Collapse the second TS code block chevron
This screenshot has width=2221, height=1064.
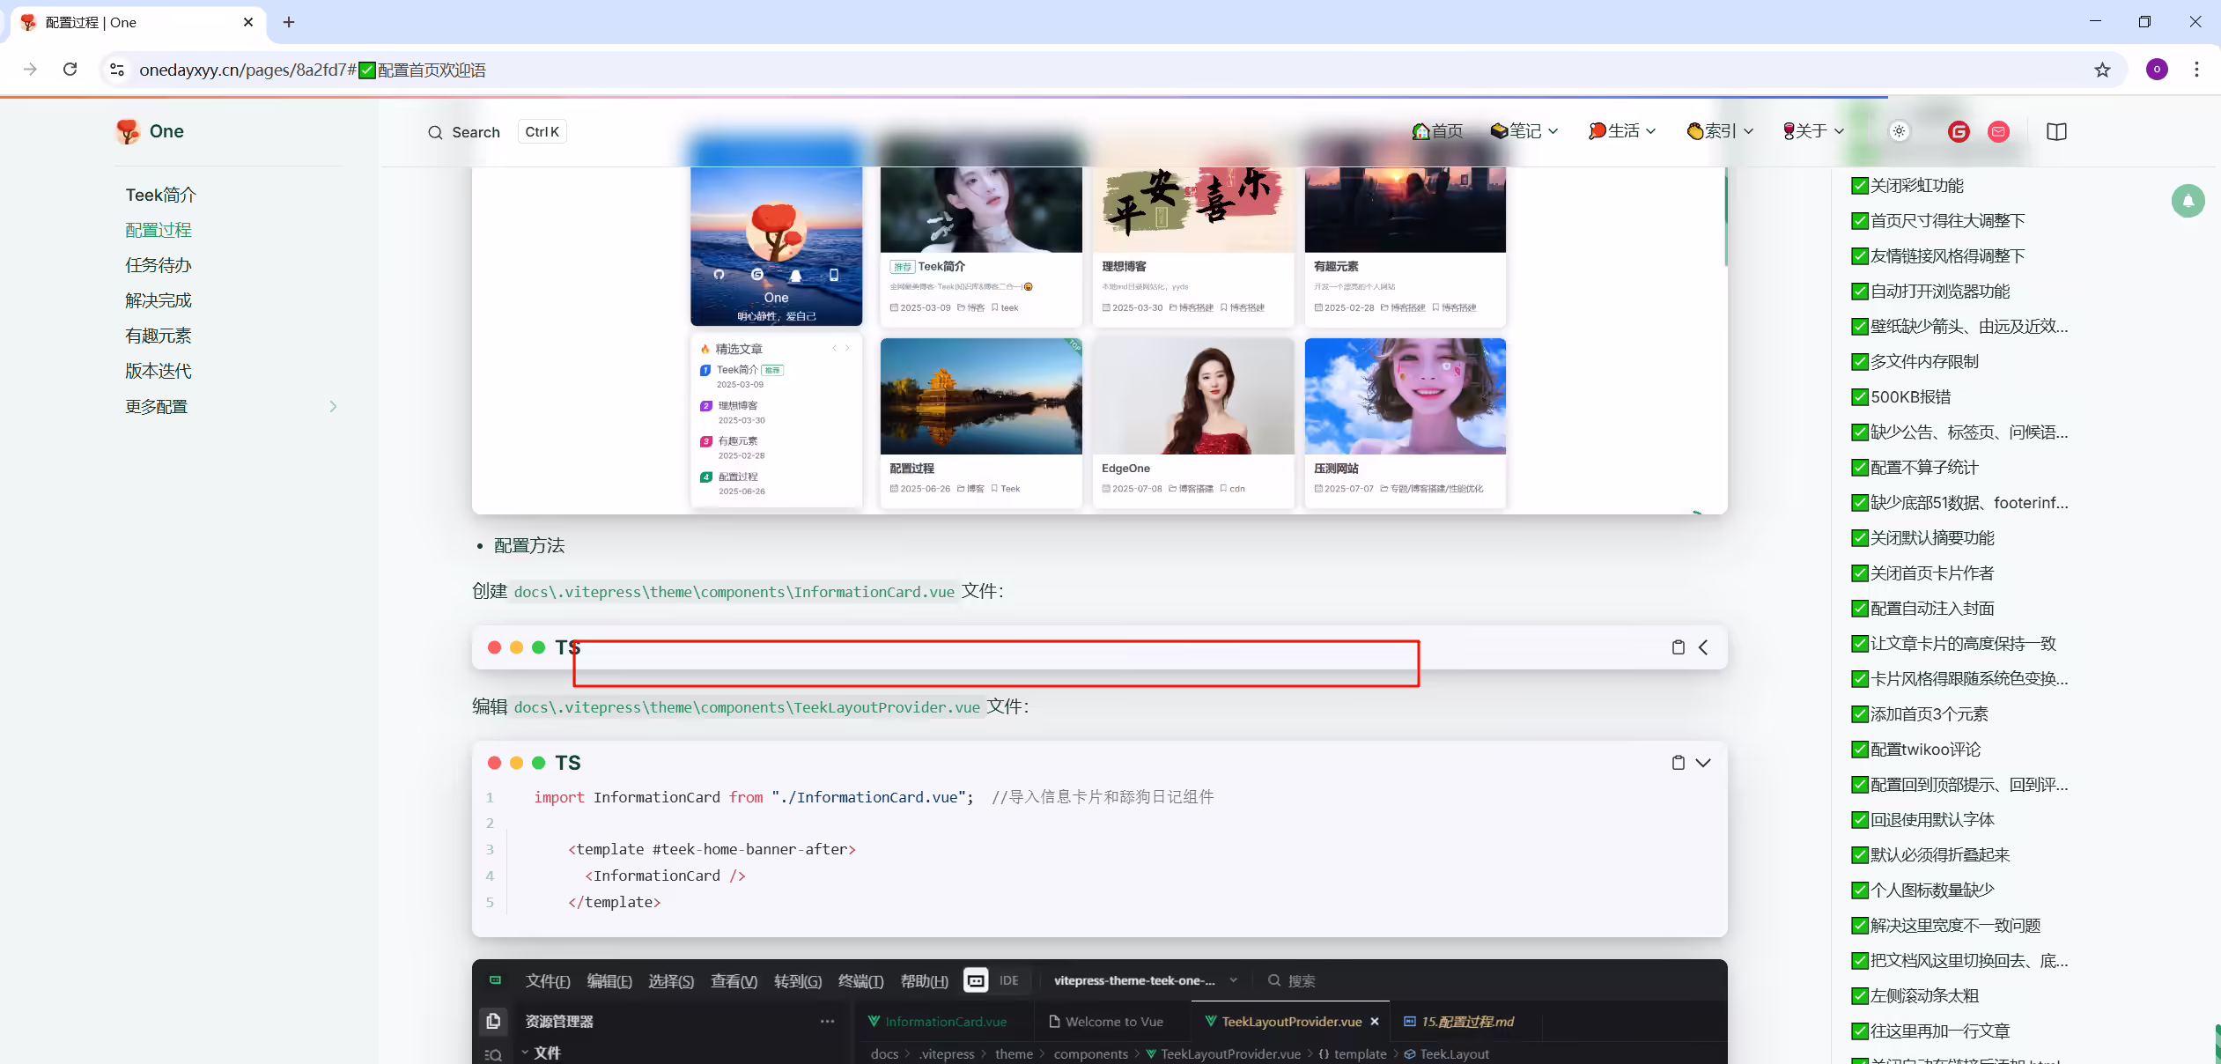tap(1703, 763)
